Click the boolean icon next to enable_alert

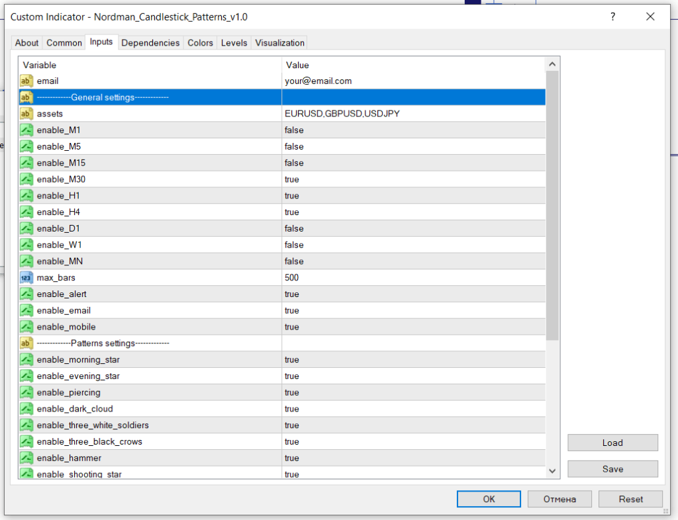coord(26,294)
